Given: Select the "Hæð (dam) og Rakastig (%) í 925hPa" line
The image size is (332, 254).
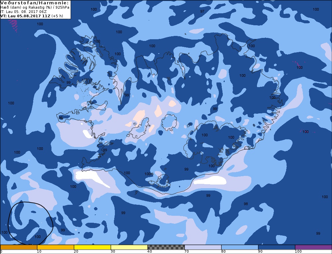Looking at the screenshot, I should click(x=35, y=7).
